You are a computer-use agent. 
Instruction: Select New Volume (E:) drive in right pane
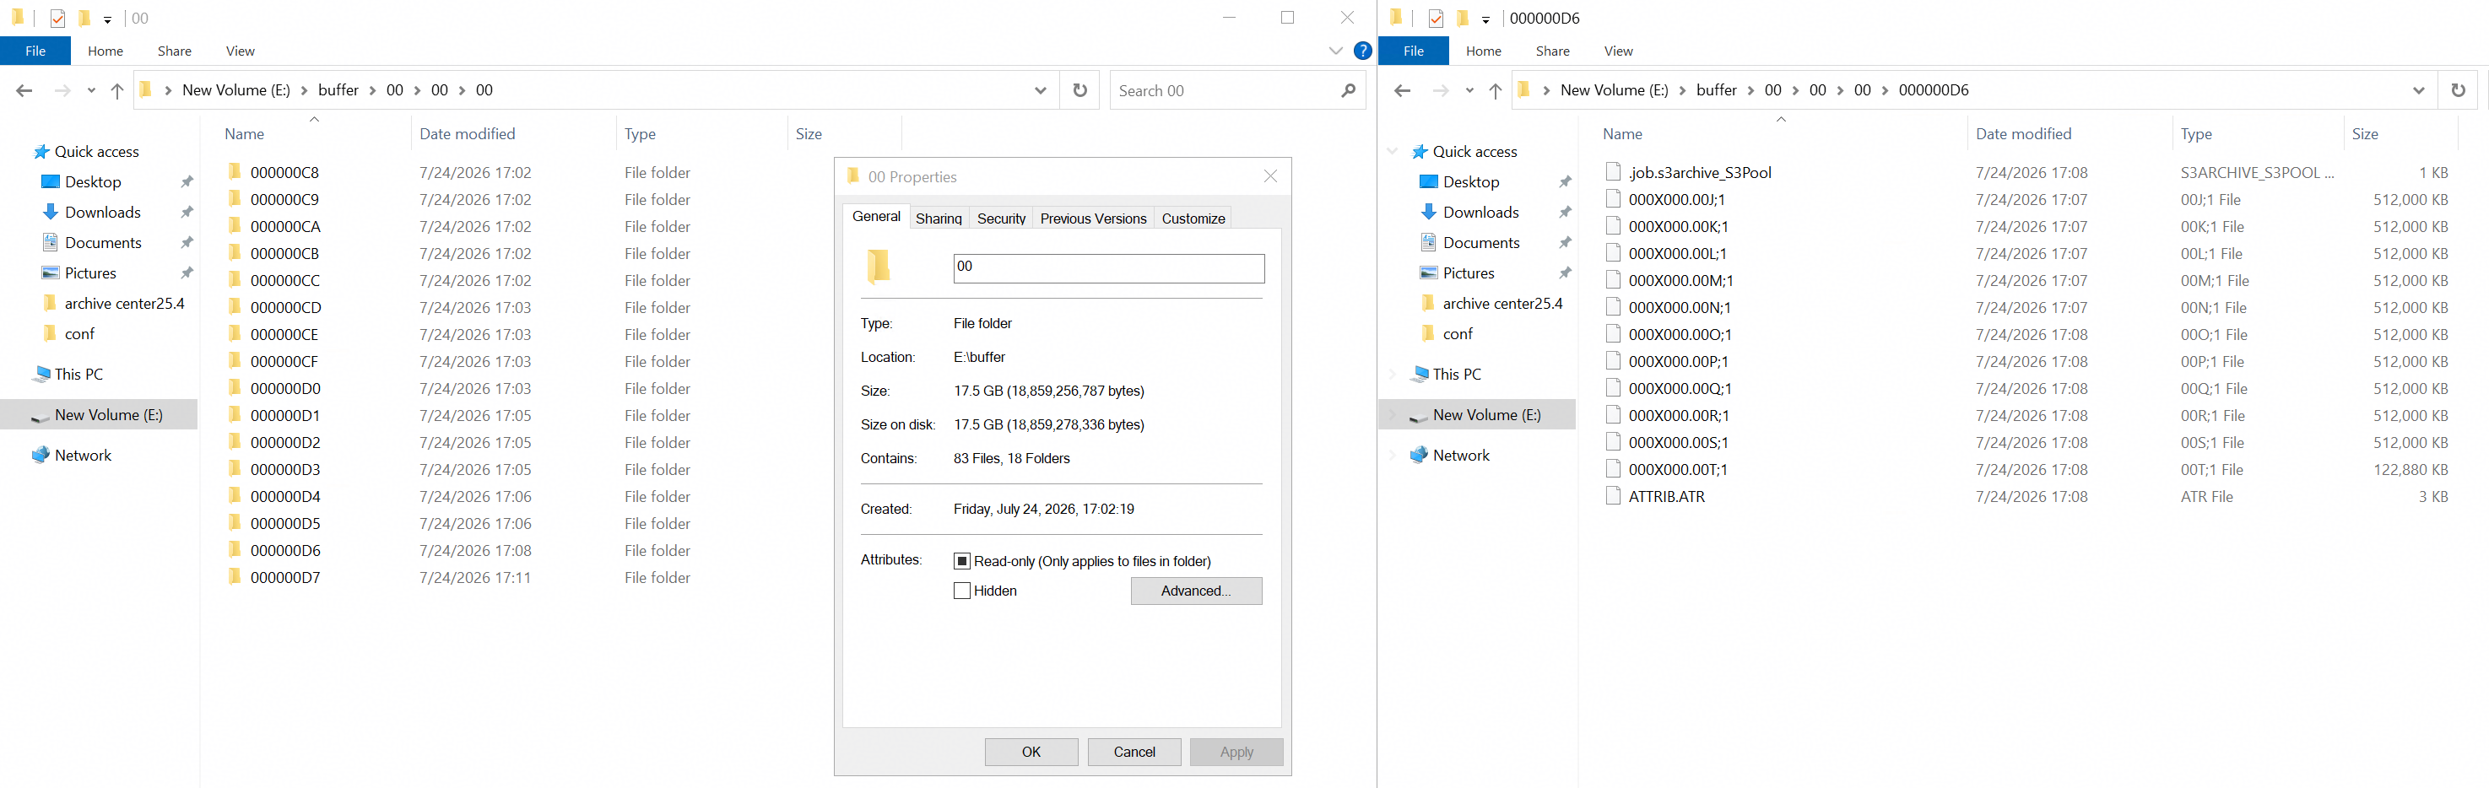pos(1487,414)
